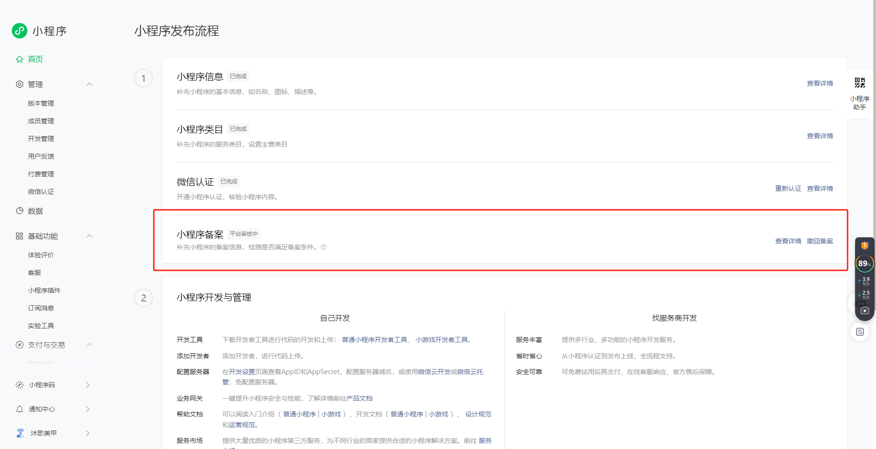Click 重新认证 link for 微信认证
This screenshot has height=449, width=876.
point(788,188)
